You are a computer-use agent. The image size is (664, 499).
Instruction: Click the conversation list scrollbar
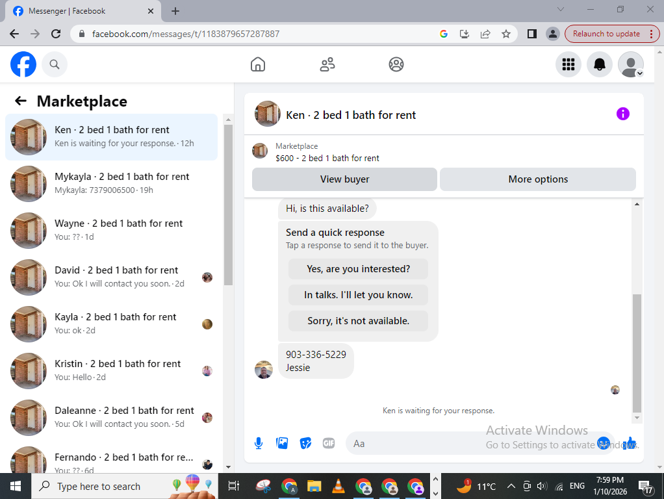228,205
